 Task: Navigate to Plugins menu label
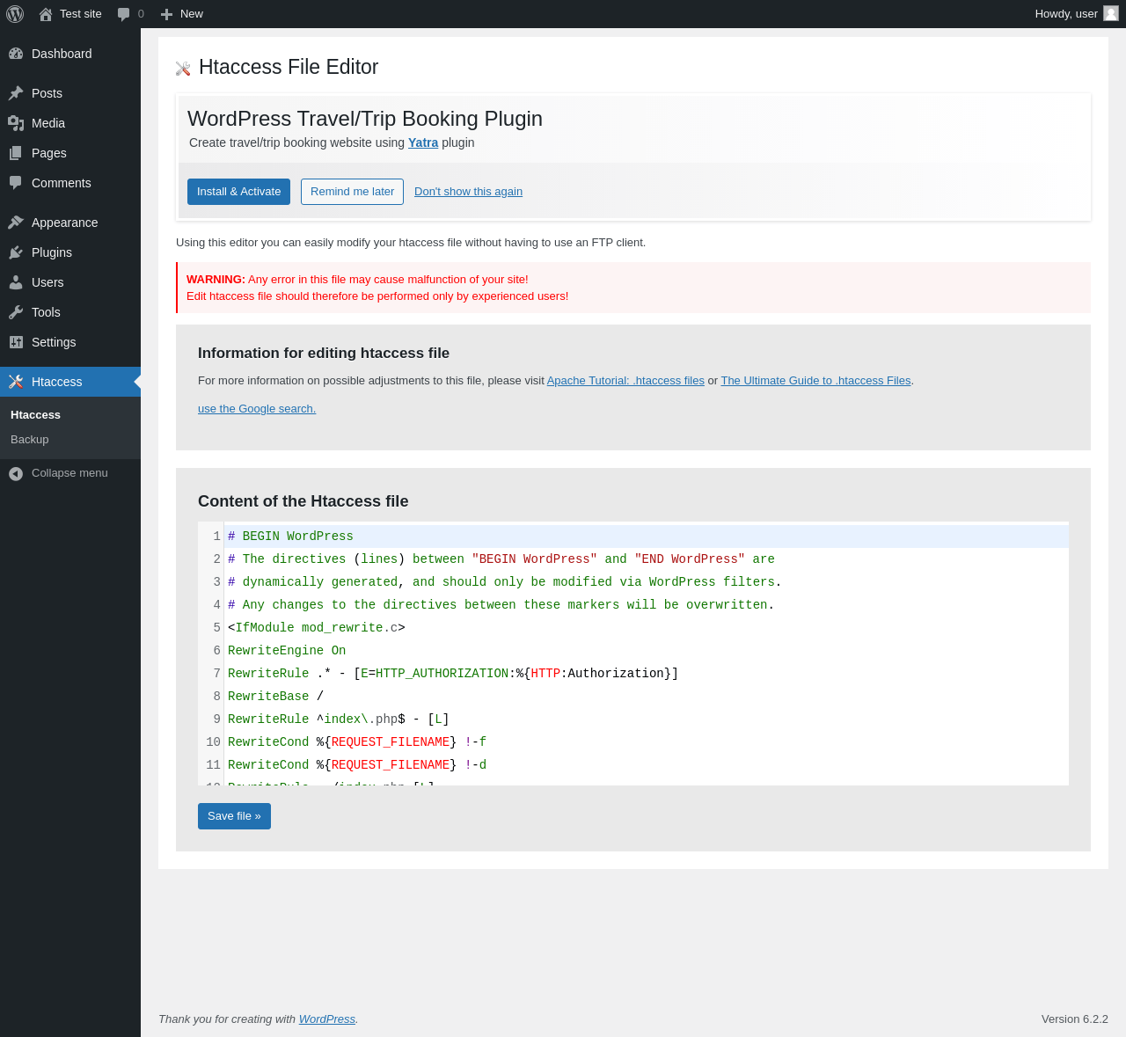(52, 252)
